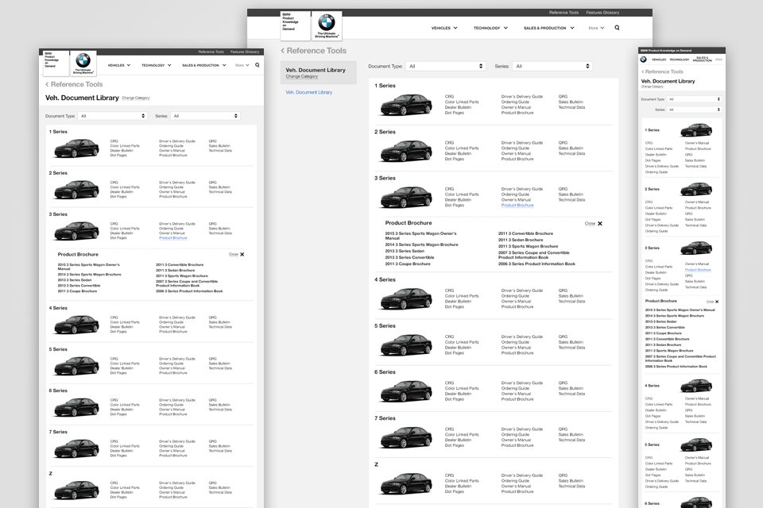The image size is (763, 508).
Task: Click the 2 Series car image, tablet mockup
Action: pyautogui.click(x=76, y=190)
